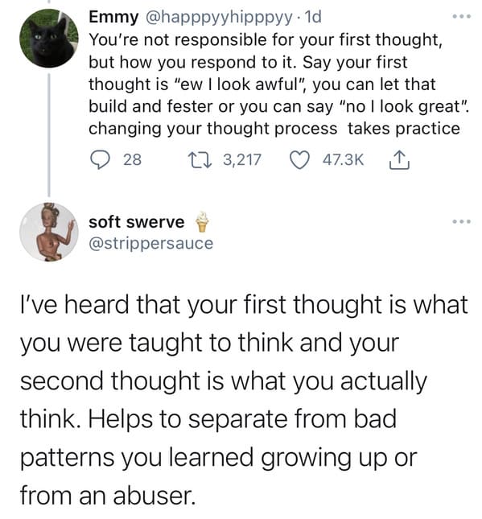Click the soft swerve display name

(x=136, y=222)
